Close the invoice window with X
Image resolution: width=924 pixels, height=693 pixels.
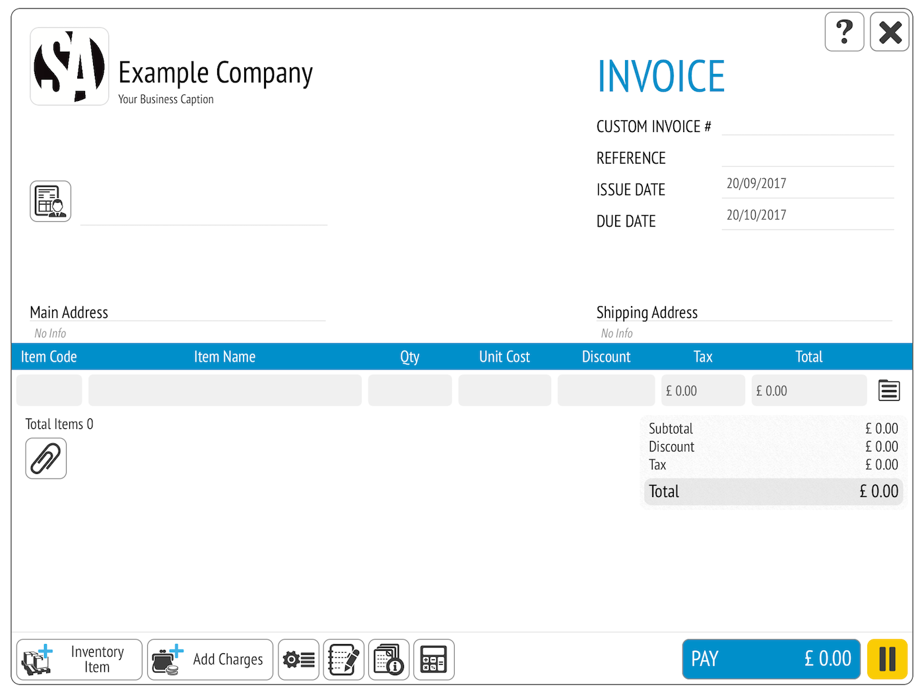[x=890, y=32]
